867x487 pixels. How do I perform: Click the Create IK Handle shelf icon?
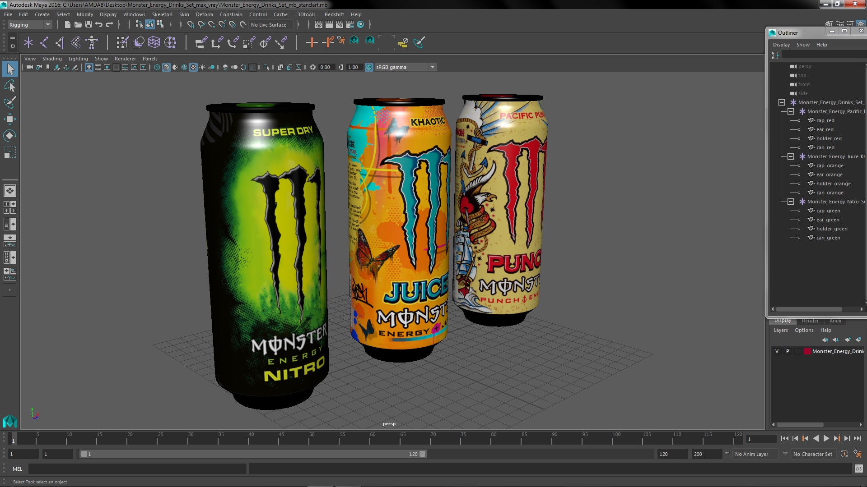click(60, 42)
